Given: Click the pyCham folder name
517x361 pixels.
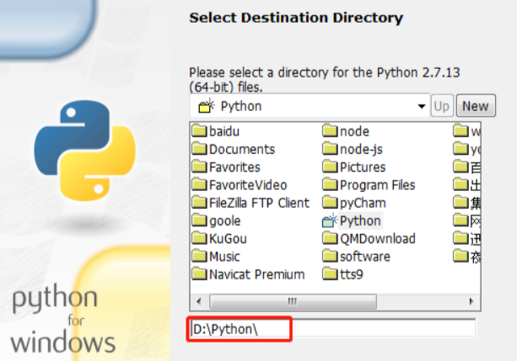Looking at the screenshot, I should pos(363,203).
